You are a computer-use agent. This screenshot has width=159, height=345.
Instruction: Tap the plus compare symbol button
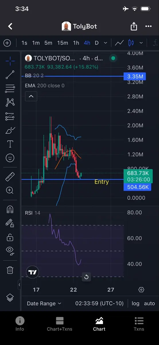tap(7, 43)
